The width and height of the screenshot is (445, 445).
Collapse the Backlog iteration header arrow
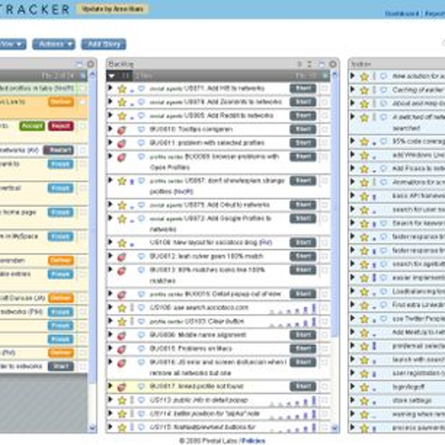pyautogui.click(x=112, y=76)
